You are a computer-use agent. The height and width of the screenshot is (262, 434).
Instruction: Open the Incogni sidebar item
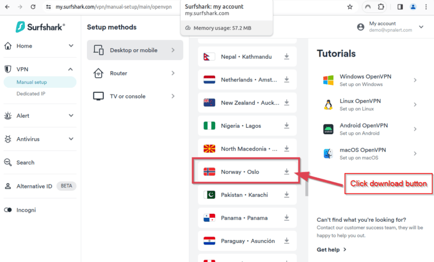(26, 210)
